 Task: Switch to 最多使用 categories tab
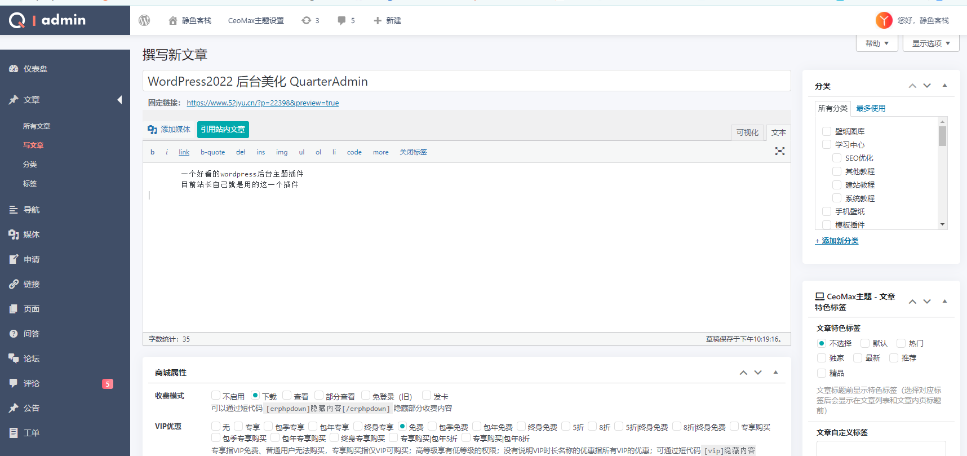871,108
